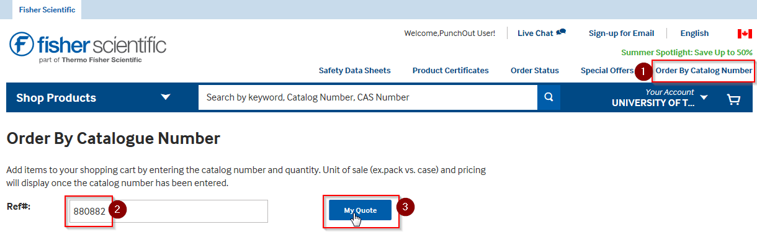Open Order Status link
Viewport: 757px width, 237px height.
[x=535, y=71]
